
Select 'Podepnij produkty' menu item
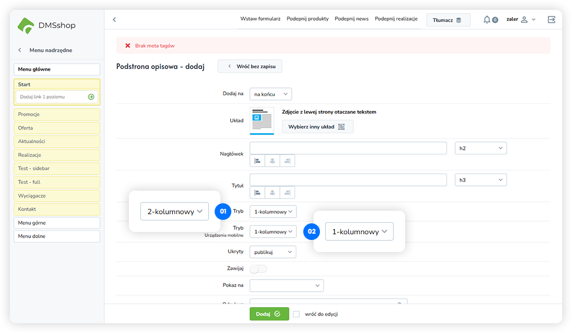[307, 19]
